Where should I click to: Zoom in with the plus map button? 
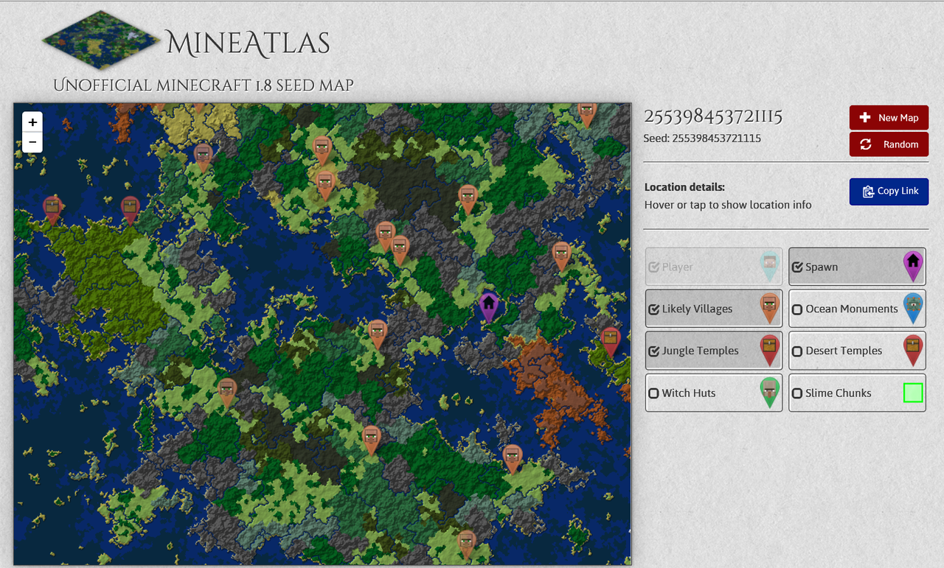[x=32, y=122]
